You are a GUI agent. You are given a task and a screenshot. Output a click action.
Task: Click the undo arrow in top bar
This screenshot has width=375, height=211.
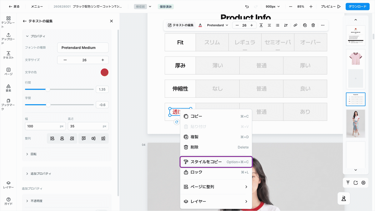247,7
